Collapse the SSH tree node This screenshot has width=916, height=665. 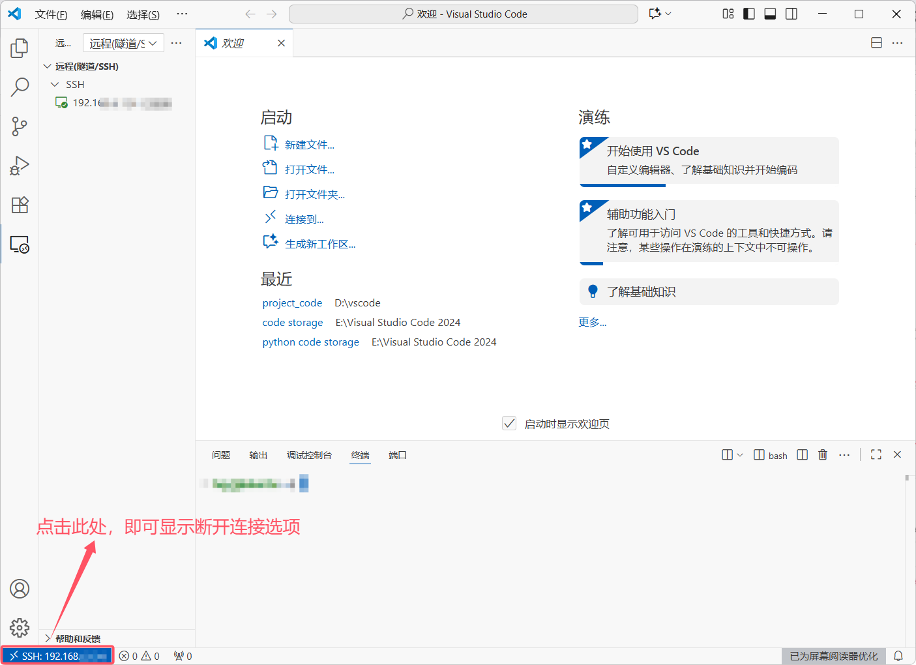(x=55, y=84)
